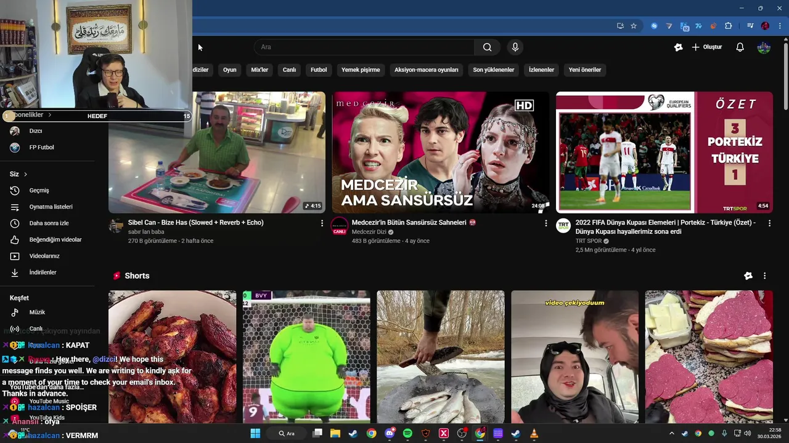Open options menu for Portekiz-Türkiye video
The image size is (789, 443).
click(769, 223)
